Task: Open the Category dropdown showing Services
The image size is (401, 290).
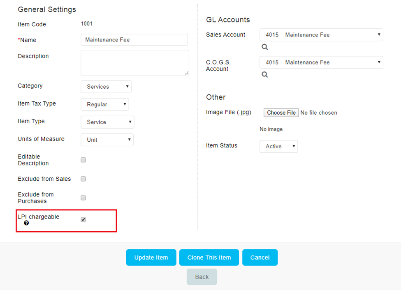Action: click(106, 87)
